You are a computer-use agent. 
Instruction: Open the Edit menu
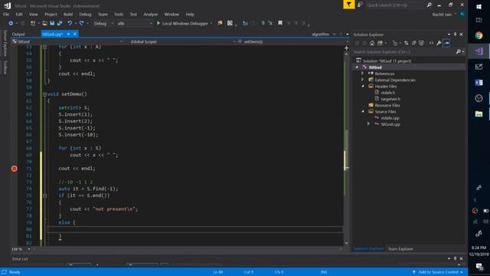tap(19, 15)
